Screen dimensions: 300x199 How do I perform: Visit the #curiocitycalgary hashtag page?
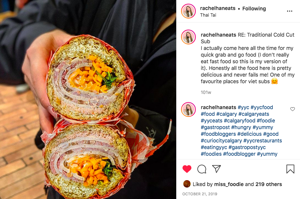(221, 141)
